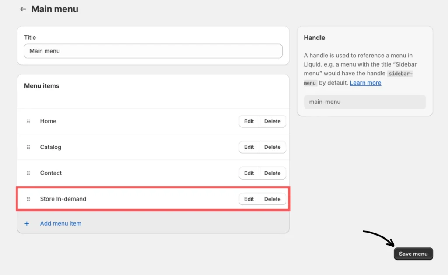
Task: Focus the Title input field
Action: [x=153, y=51]
